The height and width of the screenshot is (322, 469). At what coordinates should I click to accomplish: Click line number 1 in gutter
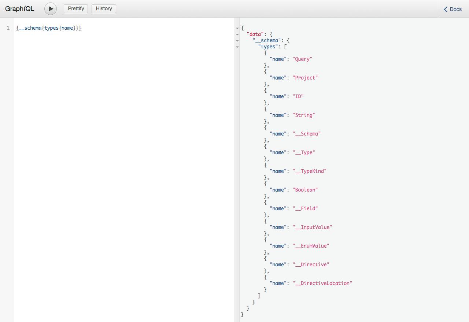point(8,28)
